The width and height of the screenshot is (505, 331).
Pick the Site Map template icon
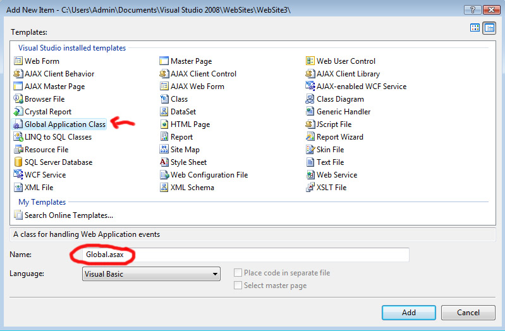(x=164, y=150)
